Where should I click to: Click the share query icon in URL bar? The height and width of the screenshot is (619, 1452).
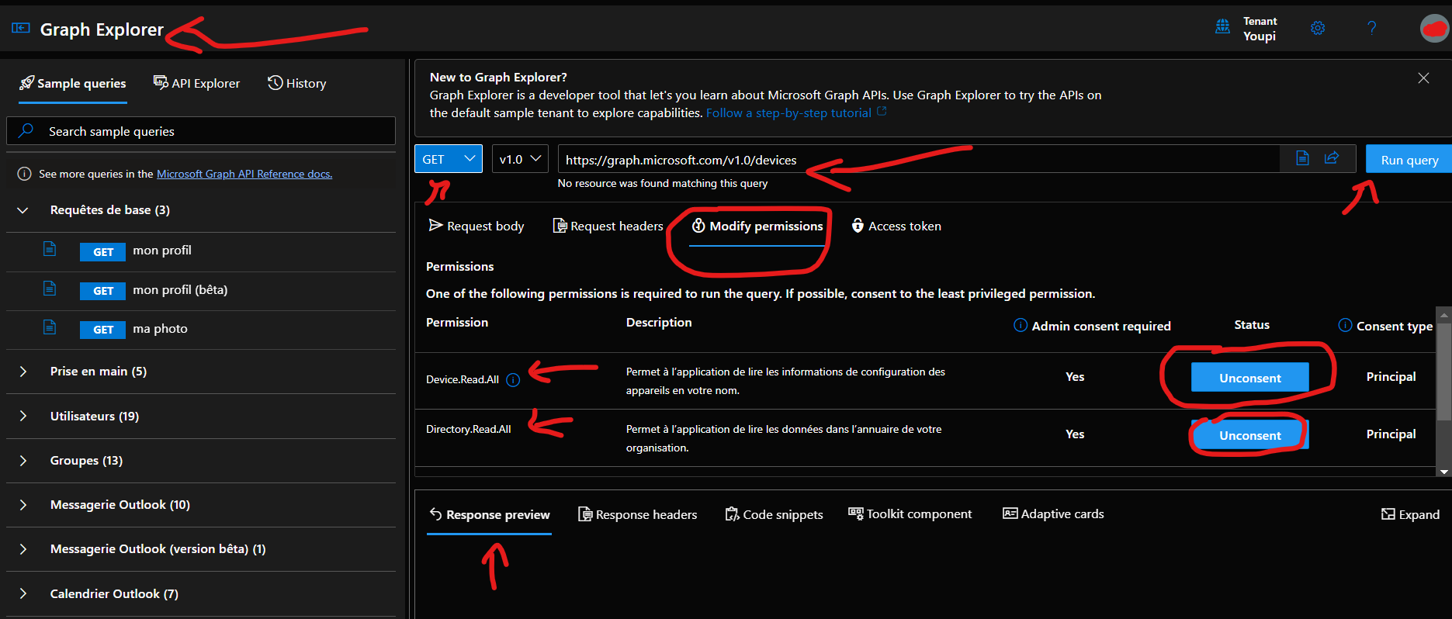point(1332,158)
